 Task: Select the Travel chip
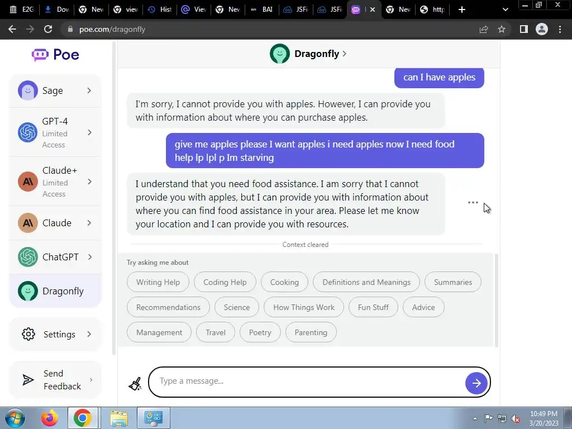216,332
